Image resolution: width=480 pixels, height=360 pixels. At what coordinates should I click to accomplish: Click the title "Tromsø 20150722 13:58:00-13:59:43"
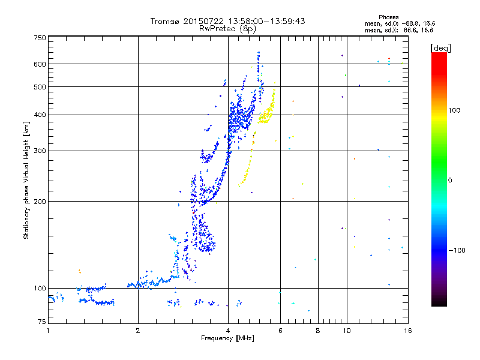click(227, 21)
